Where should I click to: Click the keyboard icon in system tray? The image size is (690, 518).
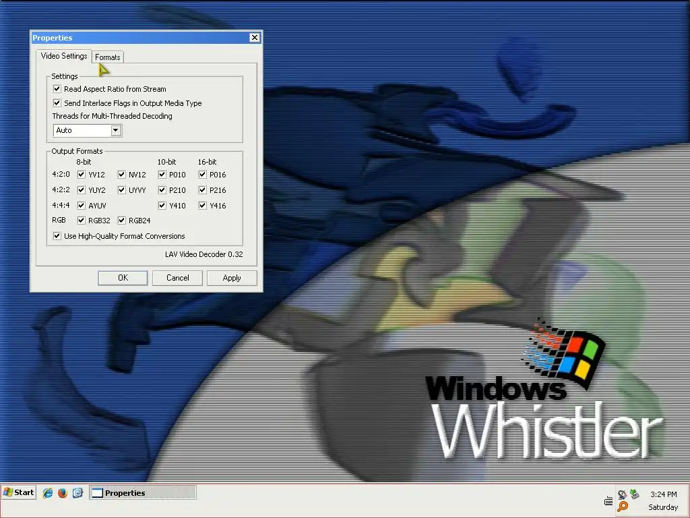pos(608,501)
